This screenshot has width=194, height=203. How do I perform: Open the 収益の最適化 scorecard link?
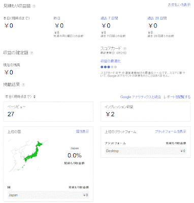111,61
